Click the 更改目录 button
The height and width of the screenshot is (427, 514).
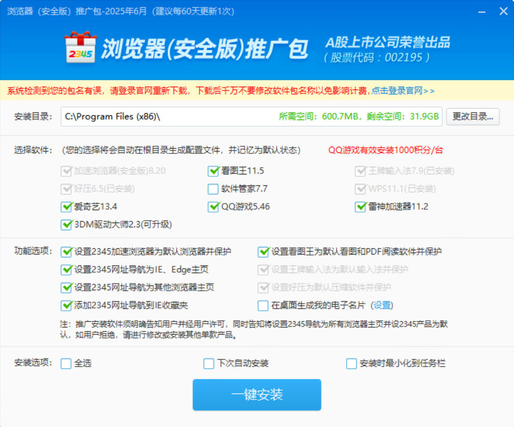tap(473, 117)
